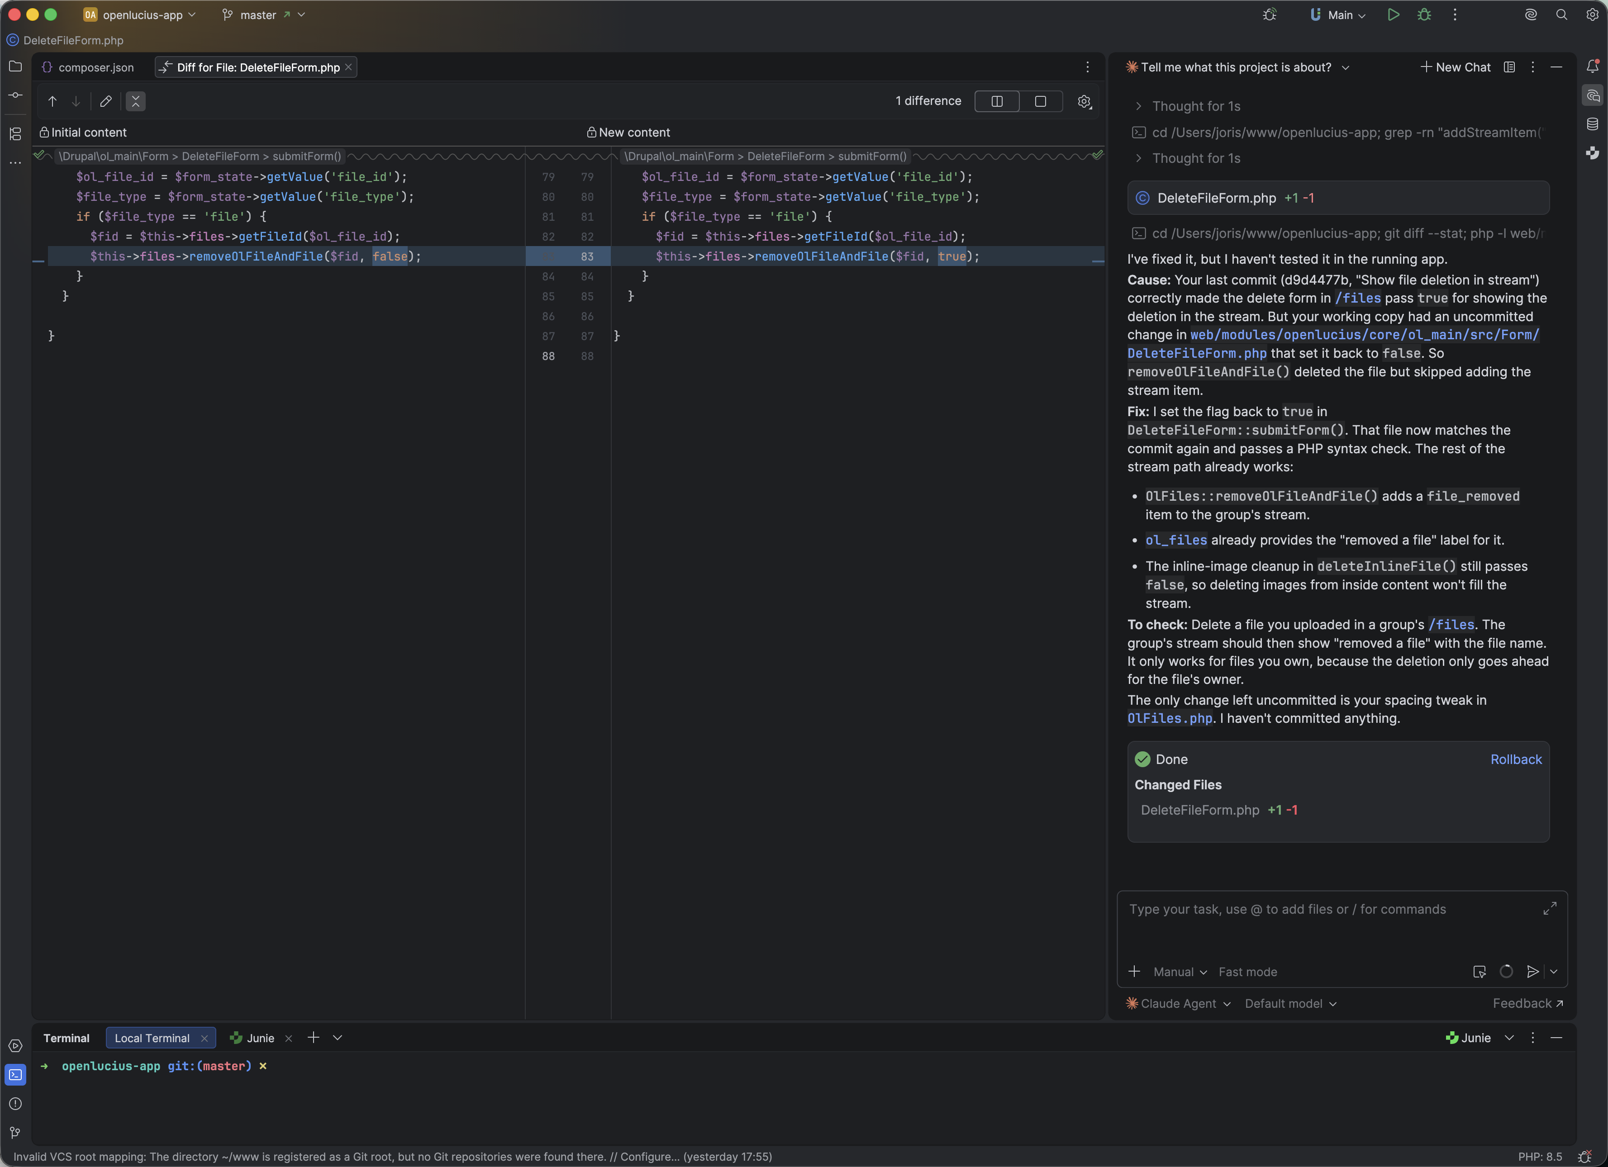
Task: Open the Default model dropdown
Action: tap(1290, 1004)
